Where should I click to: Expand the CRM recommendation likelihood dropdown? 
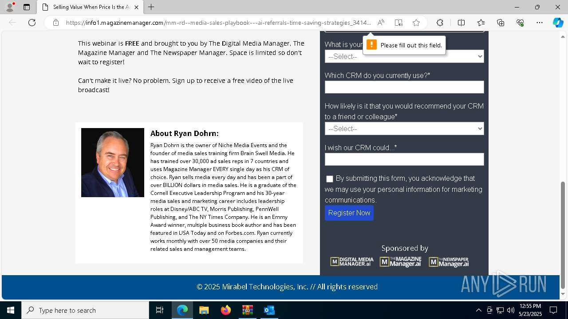click(404, 128)
